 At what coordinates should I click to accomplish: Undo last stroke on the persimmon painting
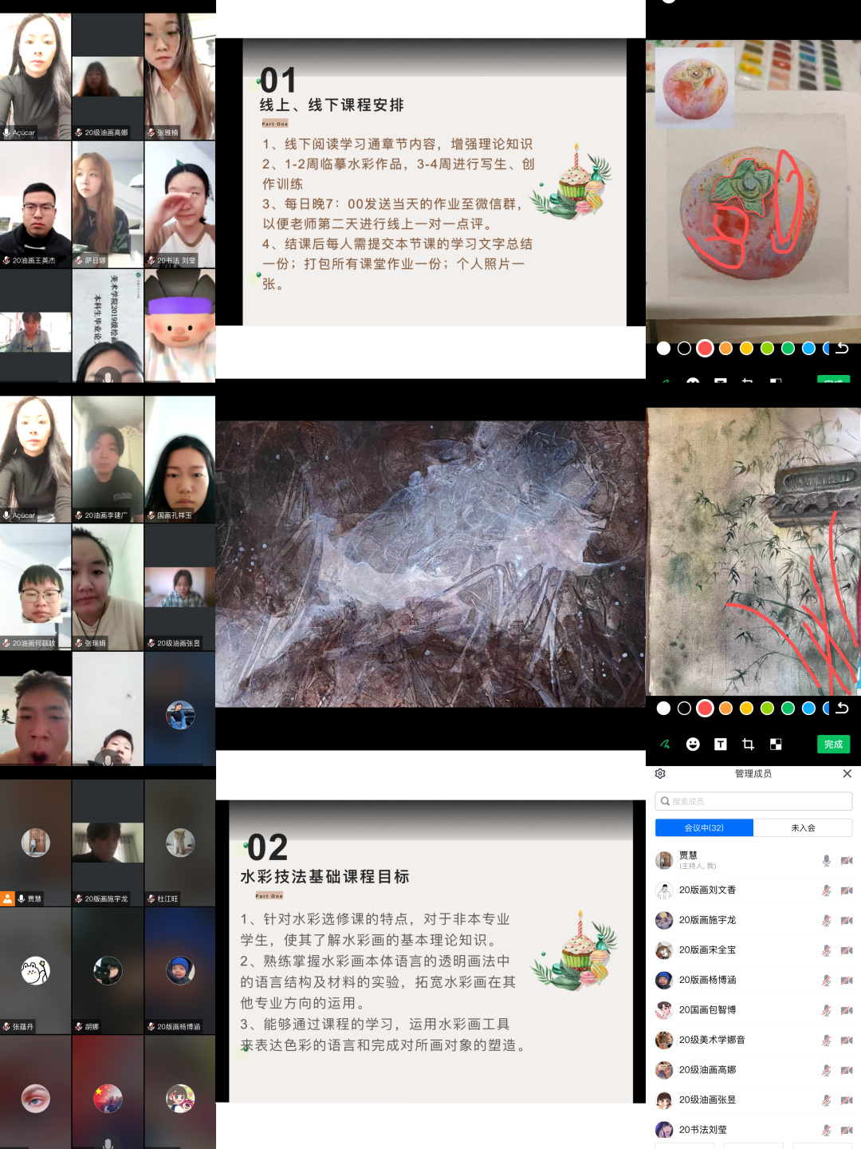tap(842, 348)
